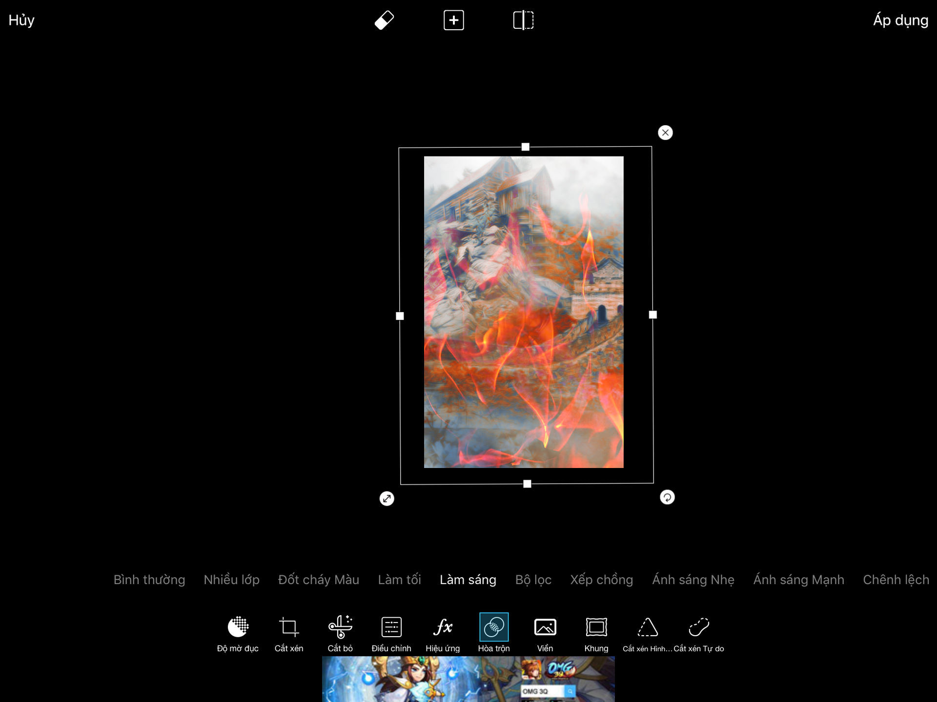Choose Làm tối blend mode
The image size is (937, 702).
(399, 580)
